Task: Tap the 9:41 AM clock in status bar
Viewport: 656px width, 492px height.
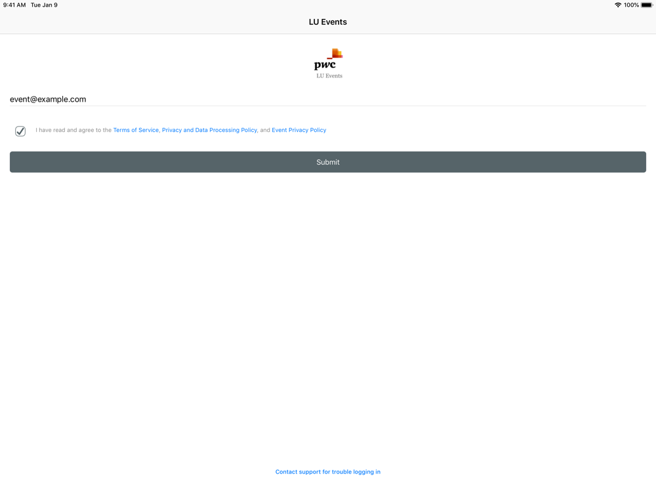Action: pos(14,5)
